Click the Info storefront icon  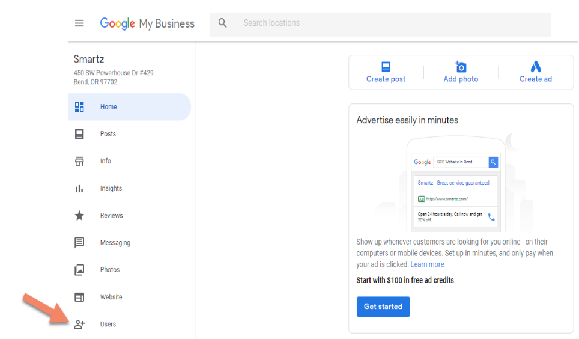[79, 161]
